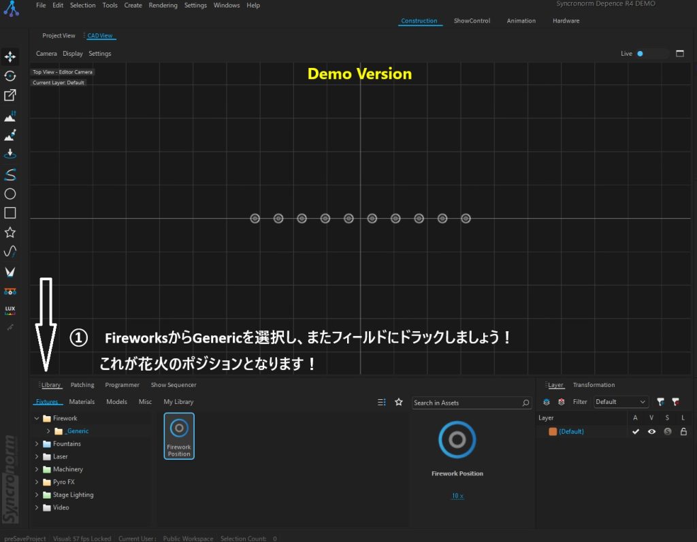697x542 pixels.
Task: Click the remove filter funnel icon
Action: click(x=676, y=402)
